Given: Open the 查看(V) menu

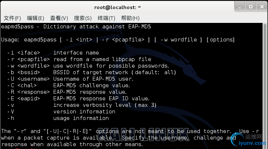Looking at the screenshot, I should coord(59,18).
